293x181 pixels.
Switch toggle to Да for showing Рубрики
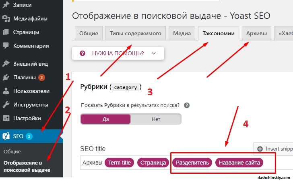105,119
